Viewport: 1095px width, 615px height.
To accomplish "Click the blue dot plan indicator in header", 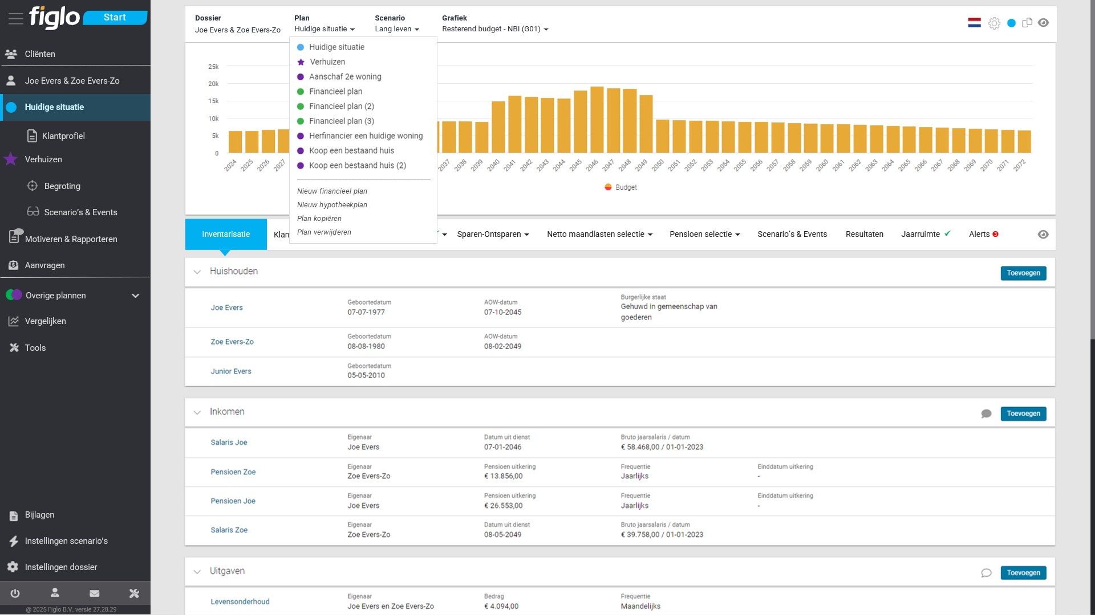I will pos(1011,23).
